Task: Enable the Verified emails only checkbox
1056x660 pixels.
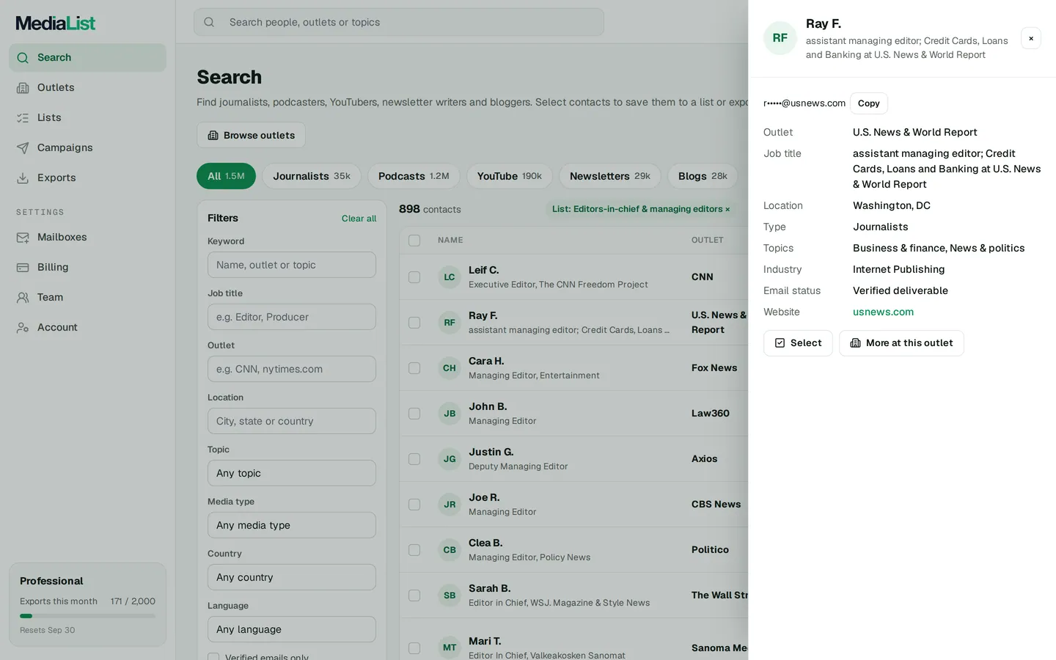Action: tap(213, 657)
